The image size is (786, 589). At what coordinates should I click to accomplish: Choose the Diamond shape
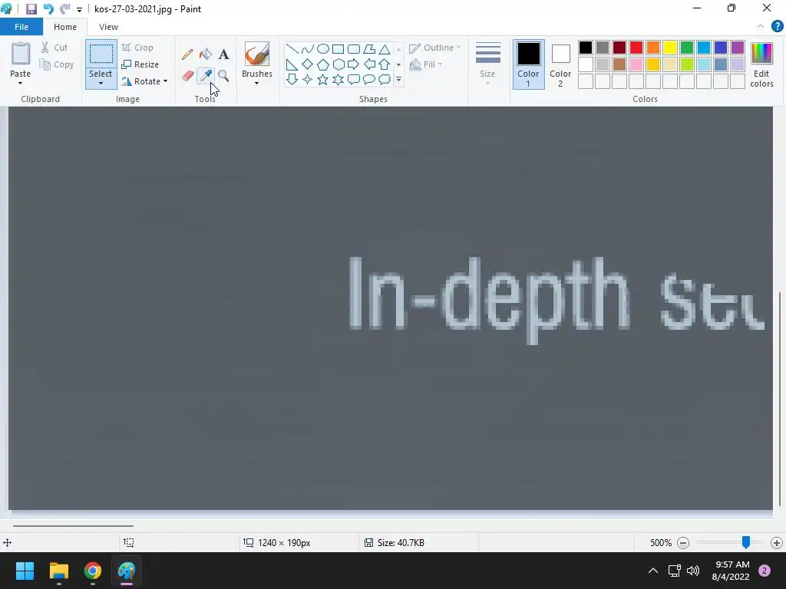click(x=307, y=64)
